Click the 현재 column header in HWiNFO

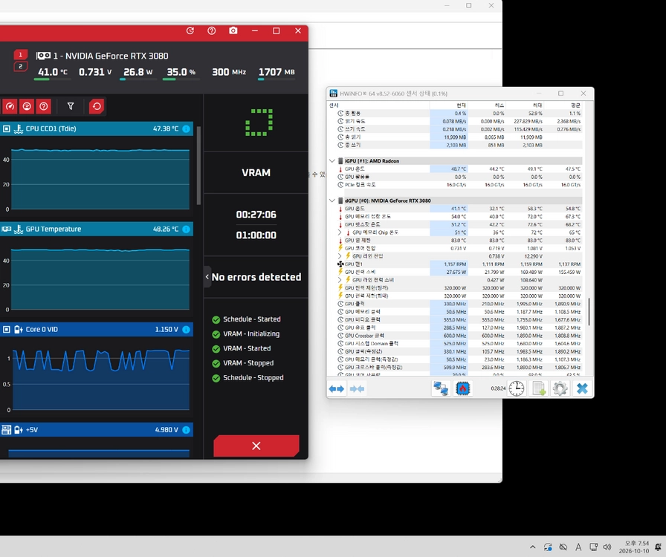448,105
